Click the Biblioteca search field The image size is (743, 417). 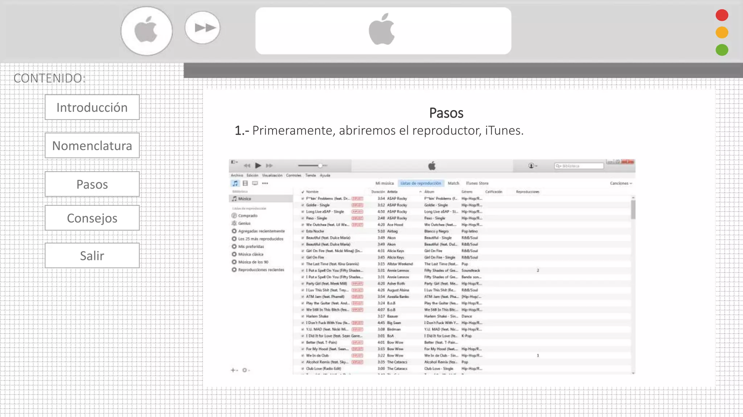[579, 166]
